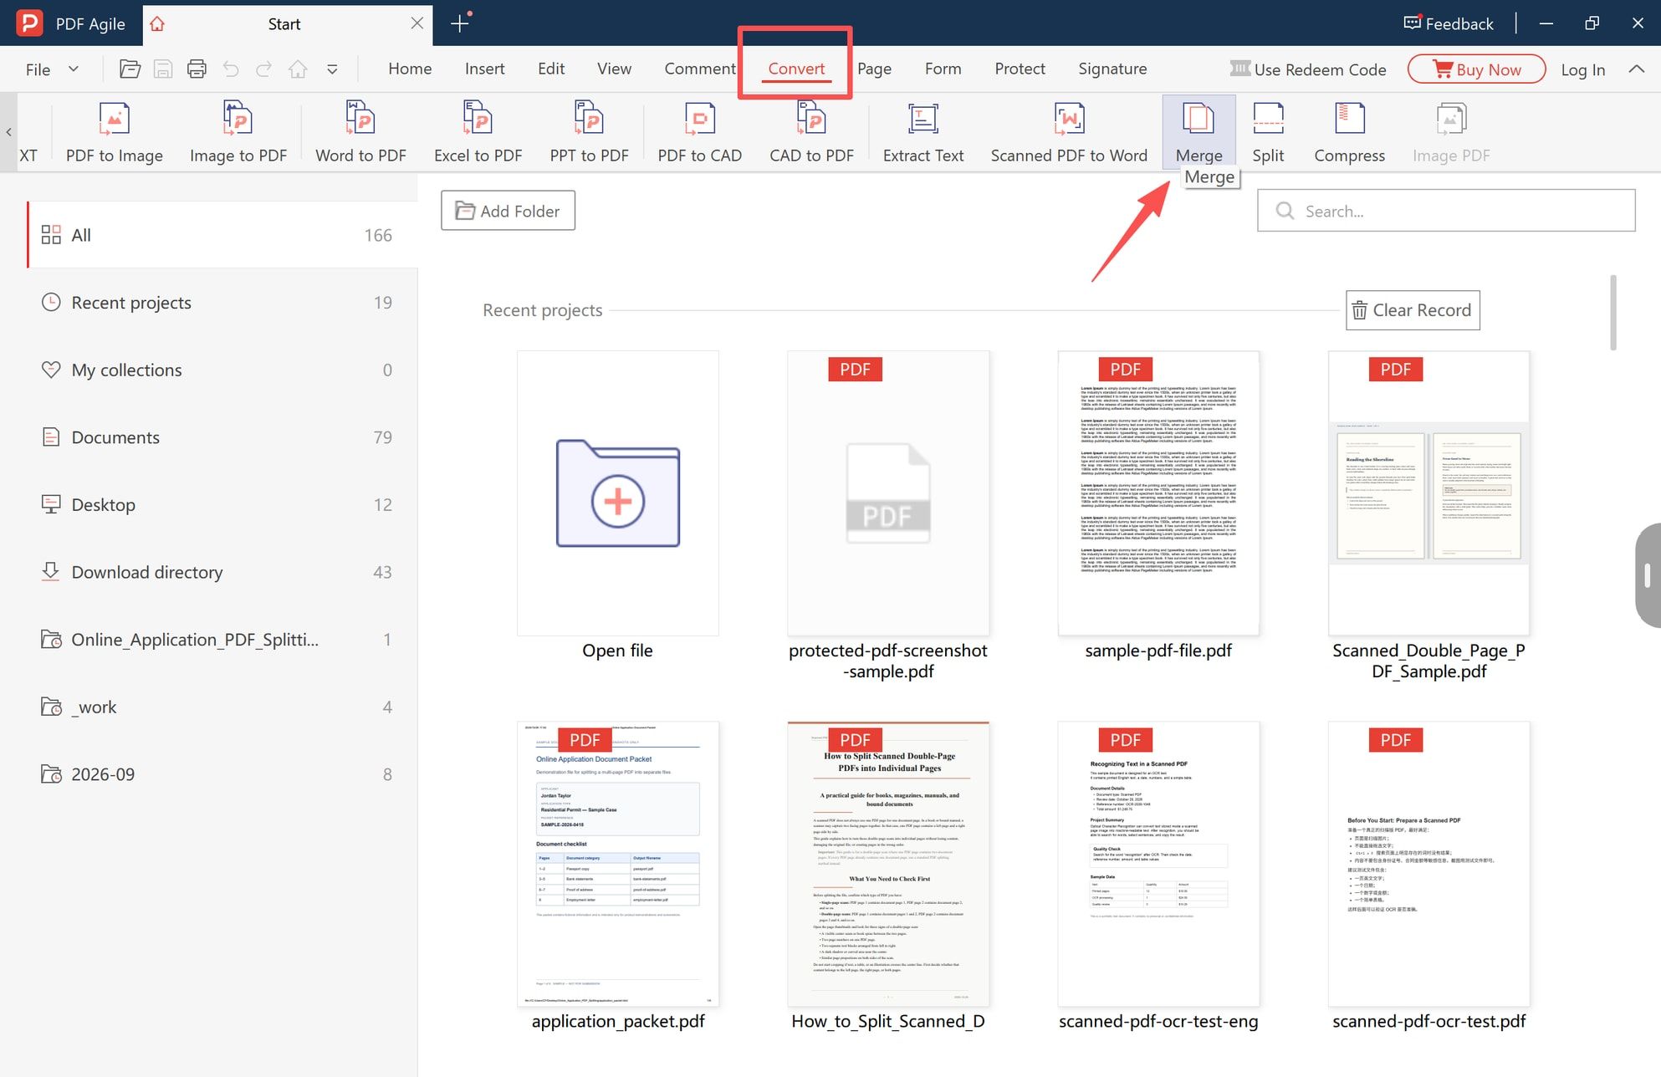The height and width of the screenshot is (1077, 1661).
Task: Click Use Redeem Code
Action: (x=1308, y=69)
